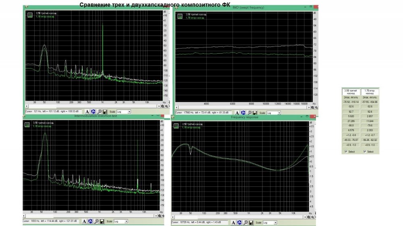
Task: Click value '27.295' in the results table
Action: (x=351, y=121)
